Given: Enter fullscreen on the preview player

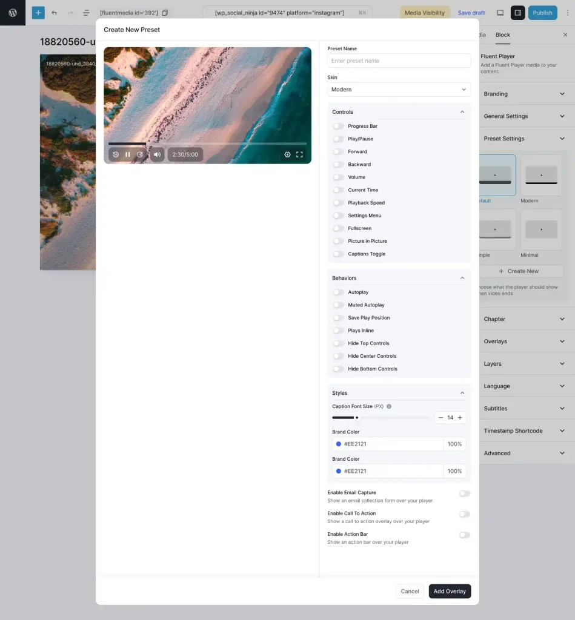Looking at the screenshot, I should [299, 154].
